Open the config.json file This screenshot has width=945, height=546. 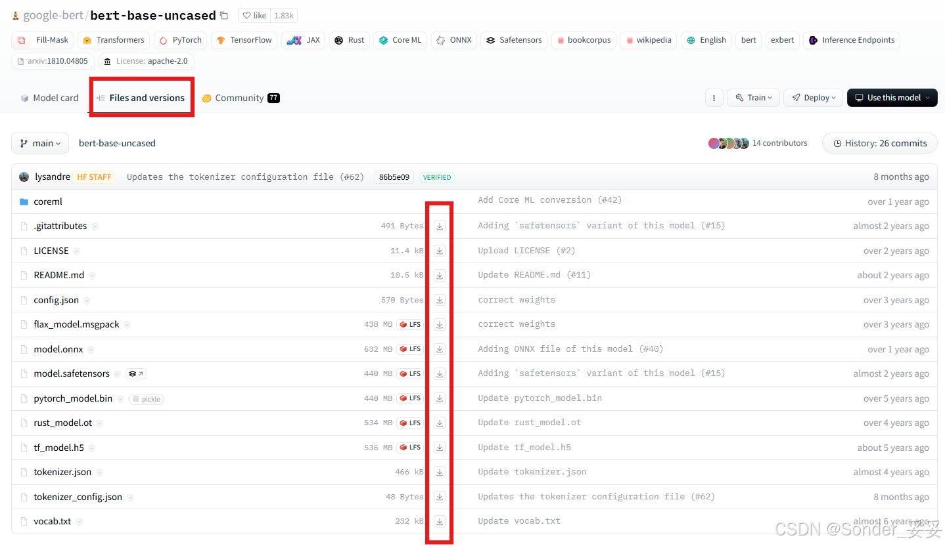coord(57,300)
